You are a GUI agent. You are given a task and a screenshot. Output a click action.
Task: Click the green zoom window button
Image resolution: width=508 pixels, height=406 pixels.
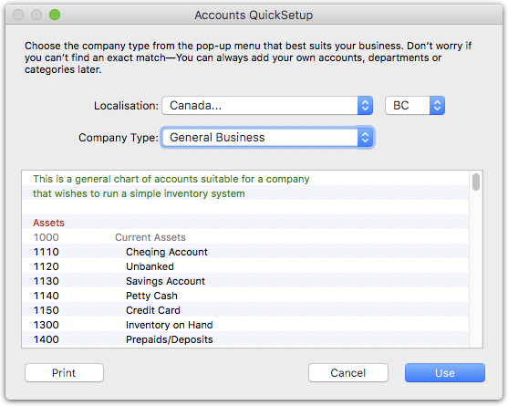pos(55,15)
